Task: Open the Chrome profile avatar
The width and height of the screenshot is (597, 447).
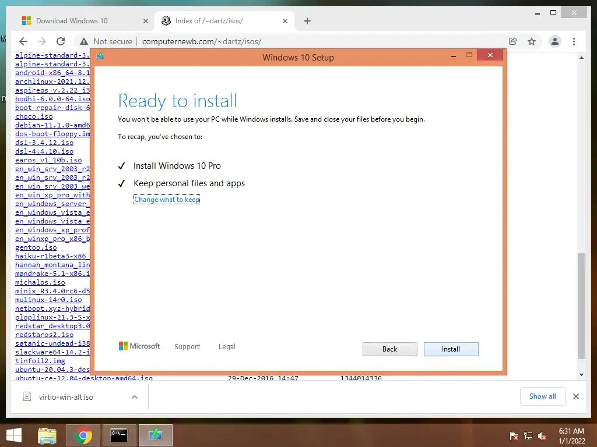Action: (555, 41)
